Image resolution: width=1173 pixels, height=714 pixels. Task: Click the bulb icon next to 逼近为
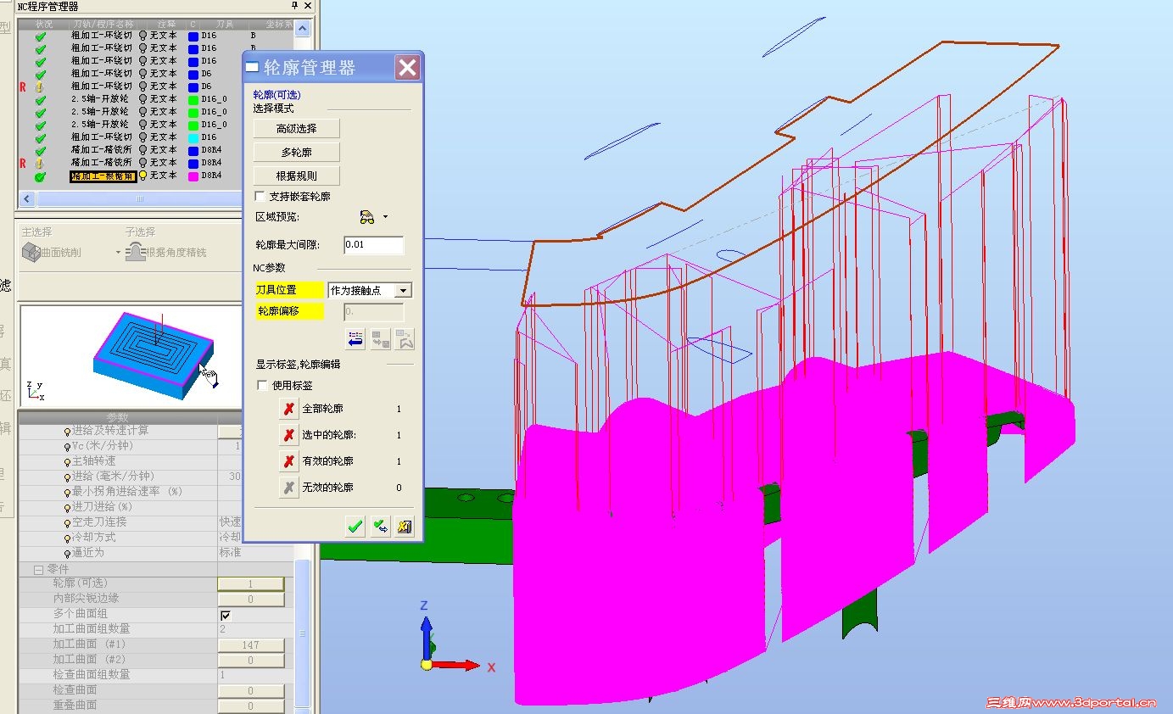pyautogui.click(x=68, y=553)
